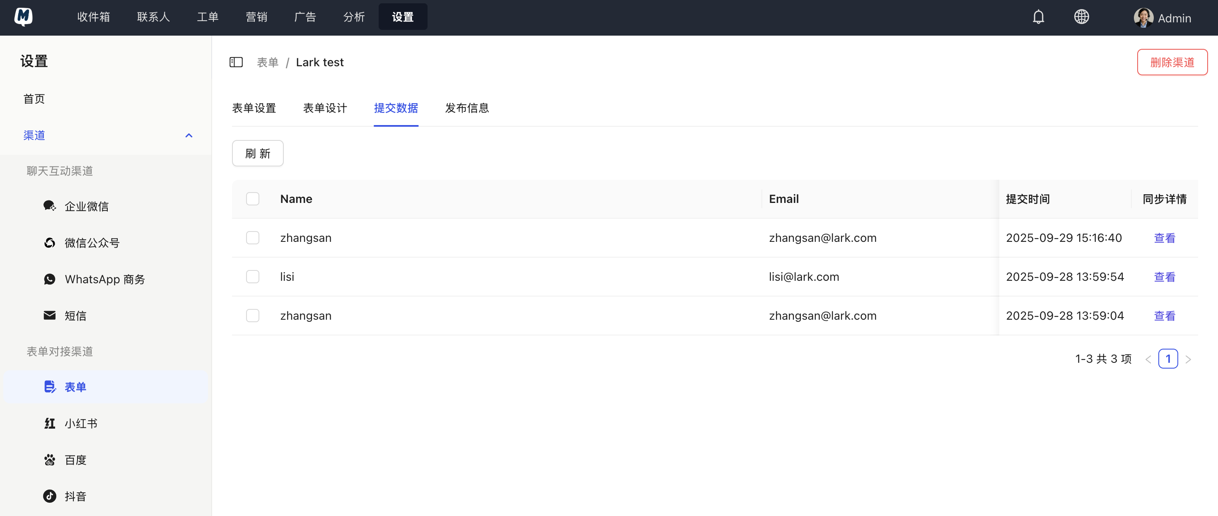This screenshot has height=516, width=1218.
Task: Open the 小红书 channel icon
Action: 50,423
